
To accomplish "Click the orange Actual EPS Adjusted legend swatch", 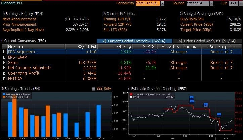I will pos(4,97).
